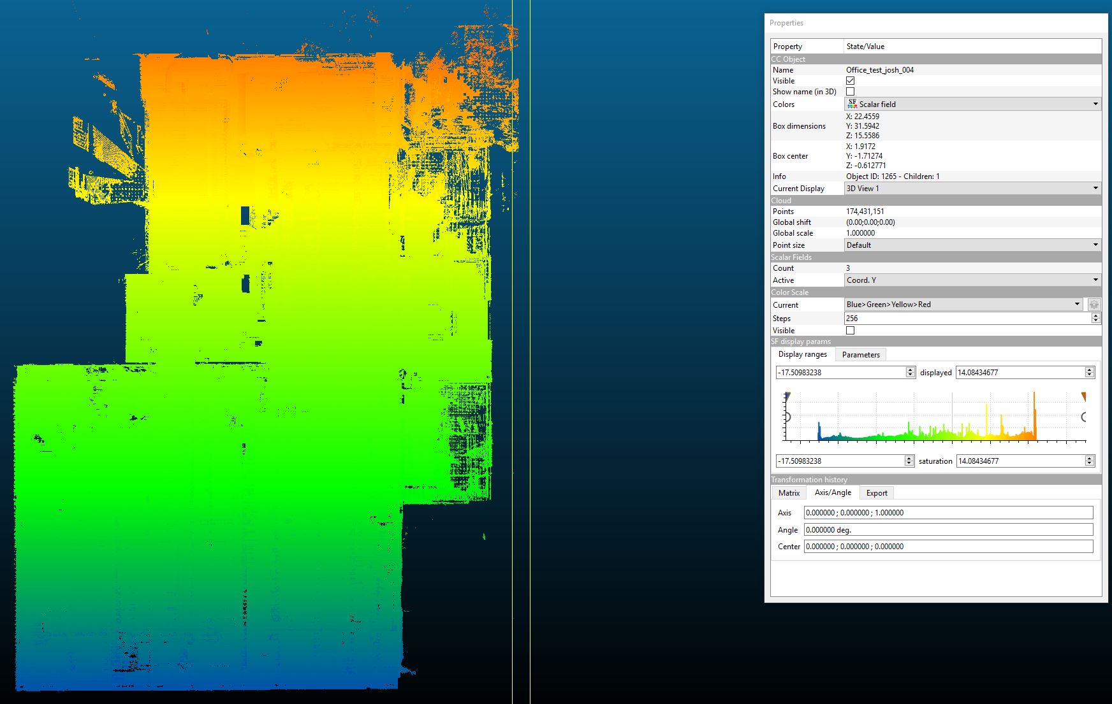Enable Show name (in 3D) checkbox
The width and height of the screenshot is (1112, 704).
coord(850,92)
